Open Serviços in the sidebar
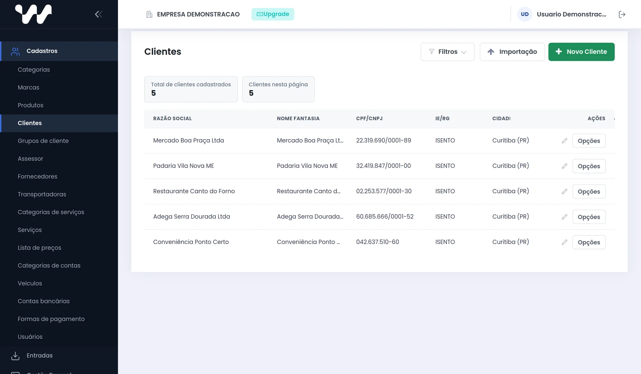 click(30, 230)
